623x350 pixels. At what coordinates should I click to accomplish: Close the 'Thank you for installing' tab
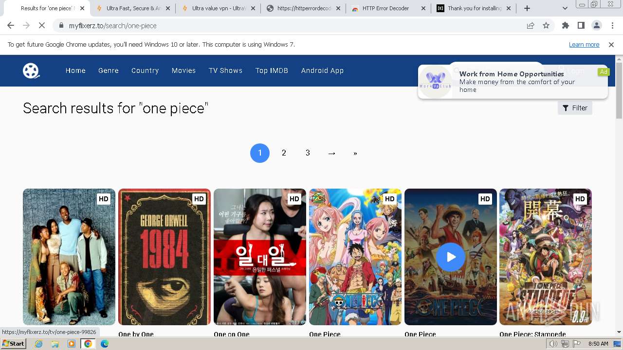pyautogui.click(x=509, y=8)
